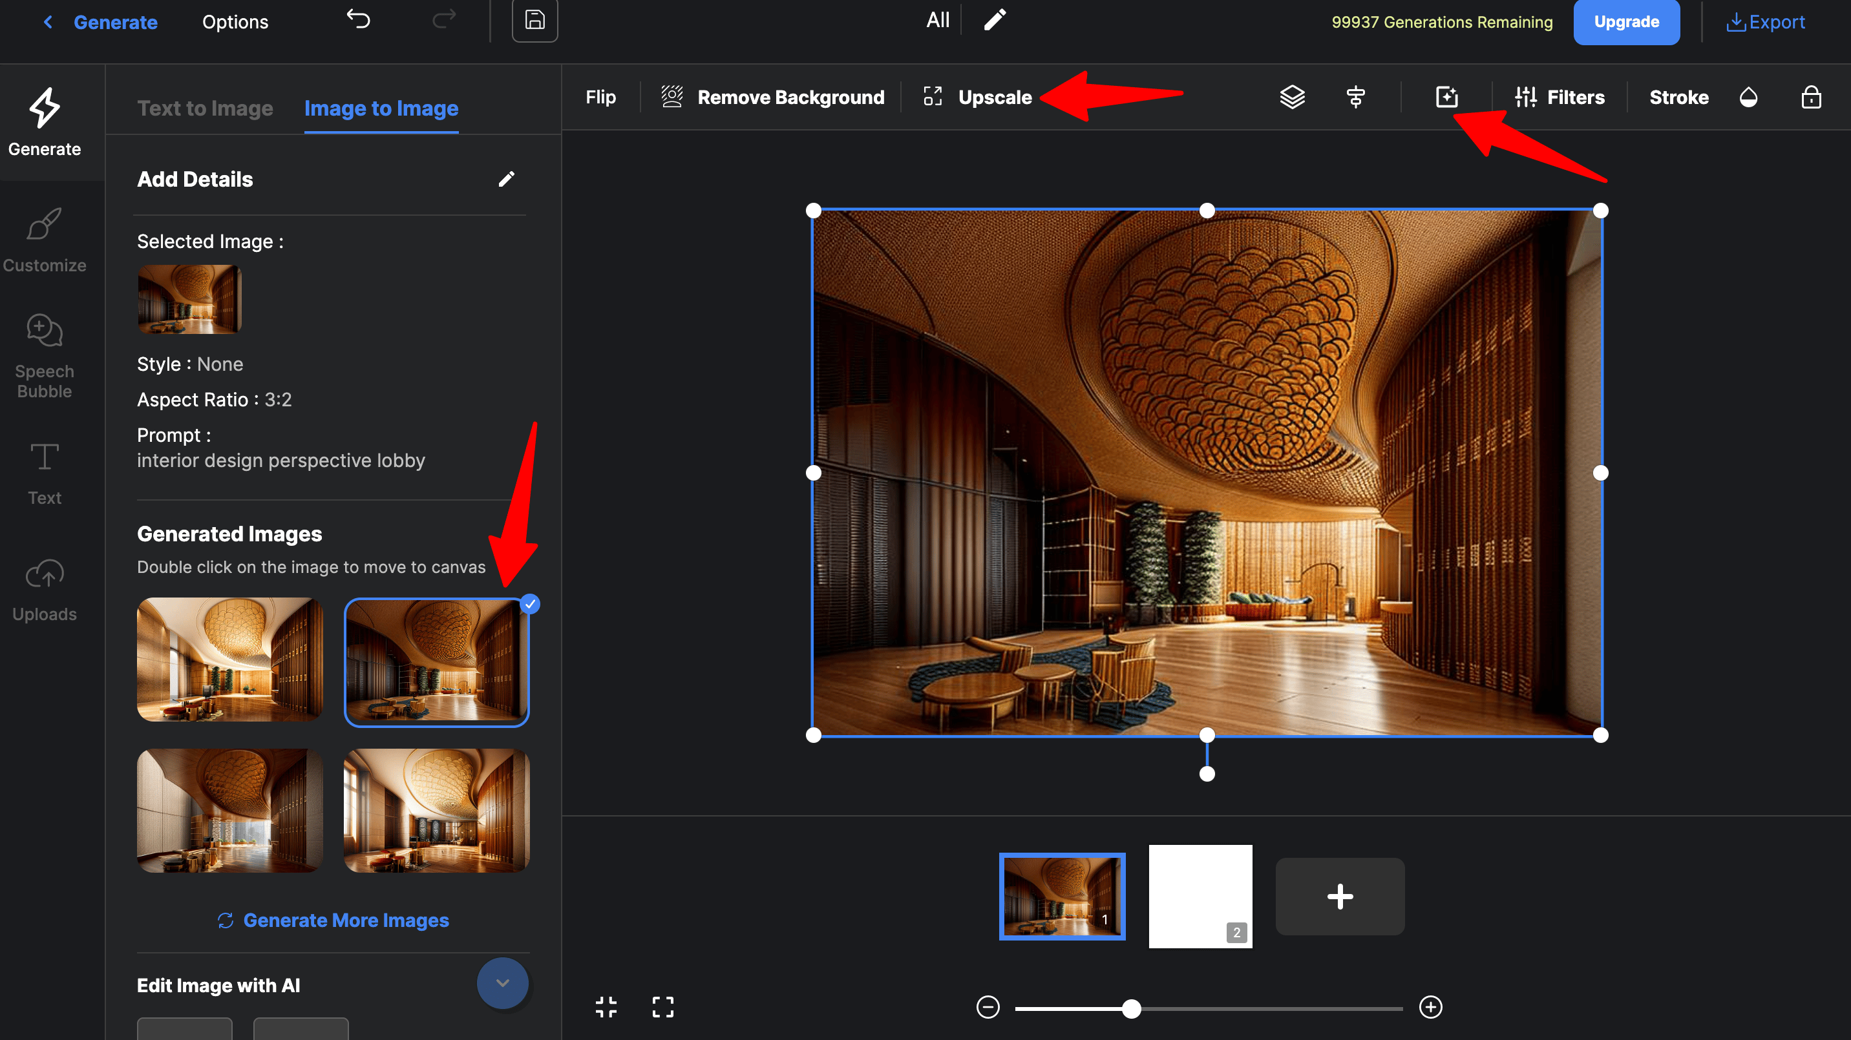
Task: Click the Export link text
Action: [x=1777, y=22]
